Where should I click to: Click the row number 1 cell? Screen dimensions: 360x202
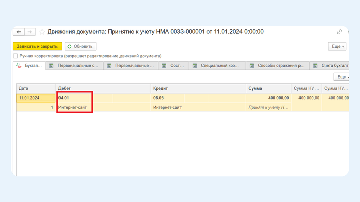(x=36, y=107)
